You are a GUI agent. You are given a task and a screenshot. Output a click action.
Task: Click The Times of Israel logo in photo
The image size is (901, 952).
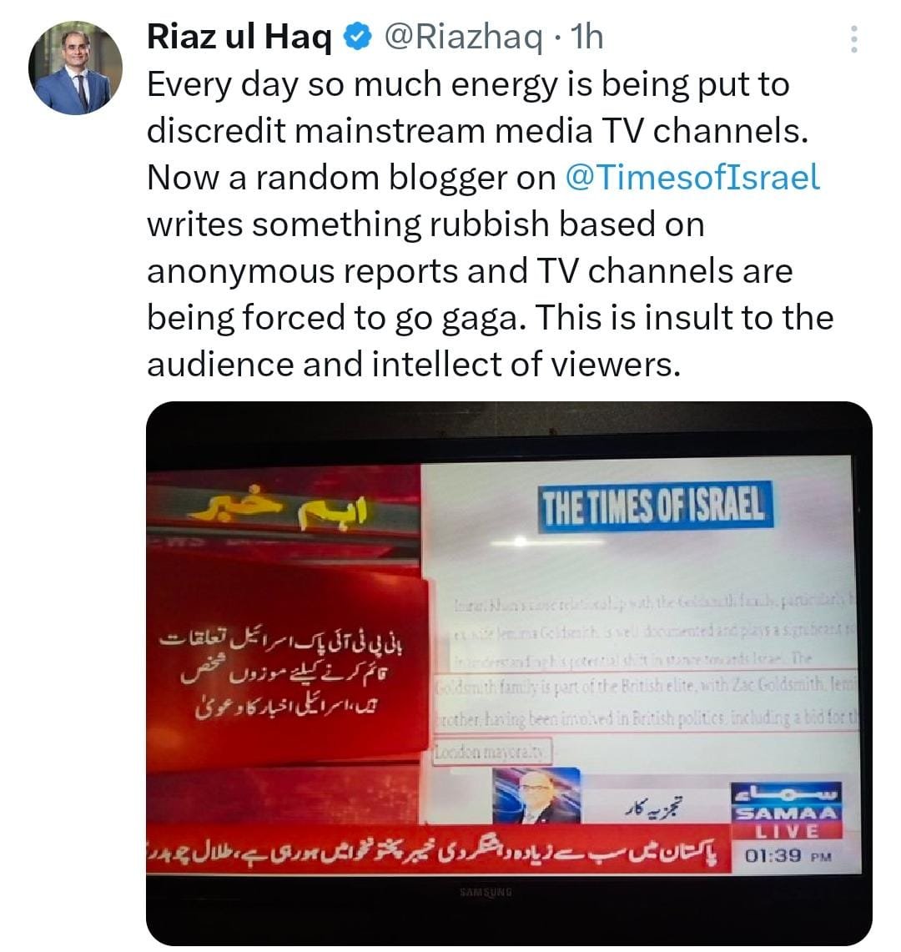[655, 507]
